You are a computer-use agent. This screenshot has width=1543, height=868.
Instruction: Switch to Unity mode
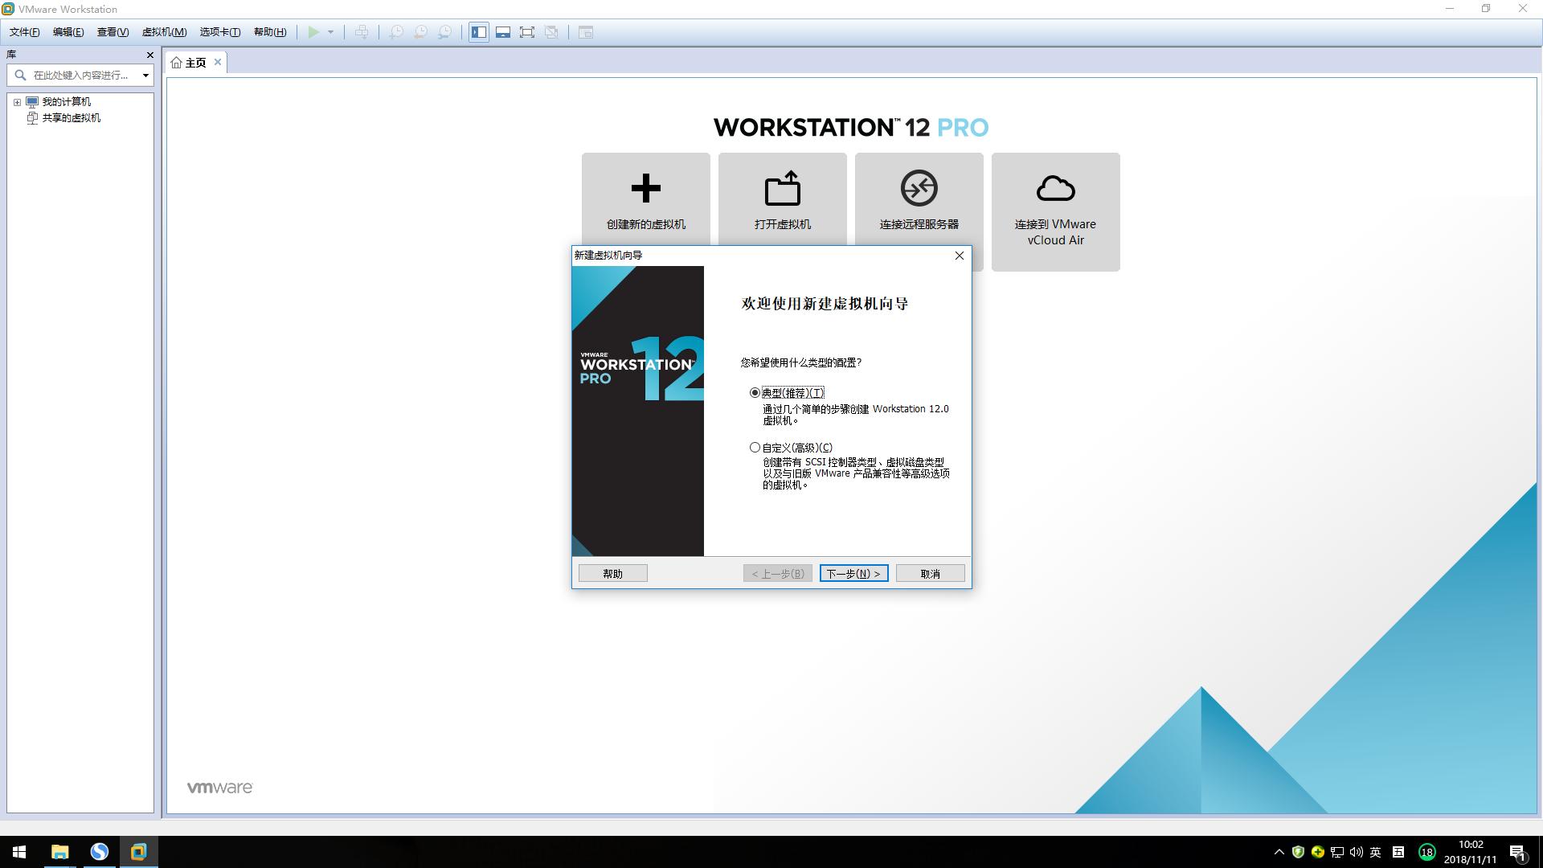point(552,32)
